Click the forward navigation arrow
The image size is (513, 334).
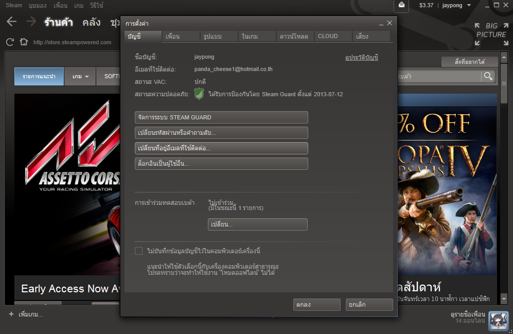pos(31,22)
